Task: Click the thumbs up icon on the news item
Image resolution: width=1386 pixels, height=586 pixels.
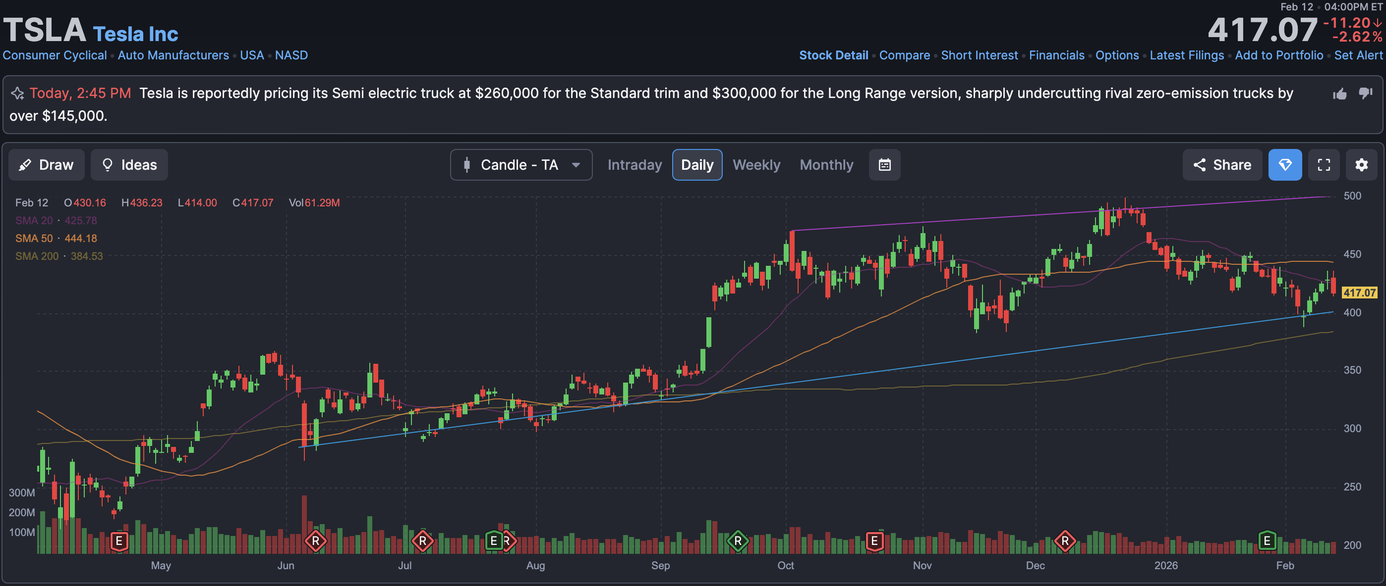Action: tap(1339, 94)
